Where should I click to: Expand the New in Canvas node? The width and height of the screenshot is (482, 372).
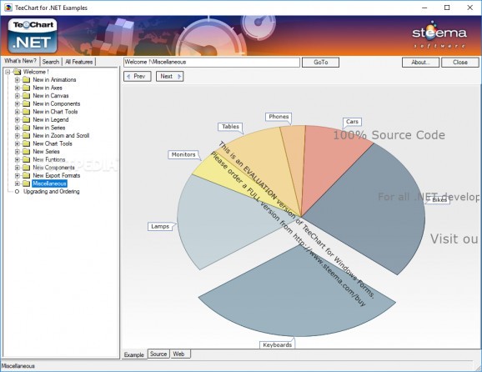pos(18,96)
